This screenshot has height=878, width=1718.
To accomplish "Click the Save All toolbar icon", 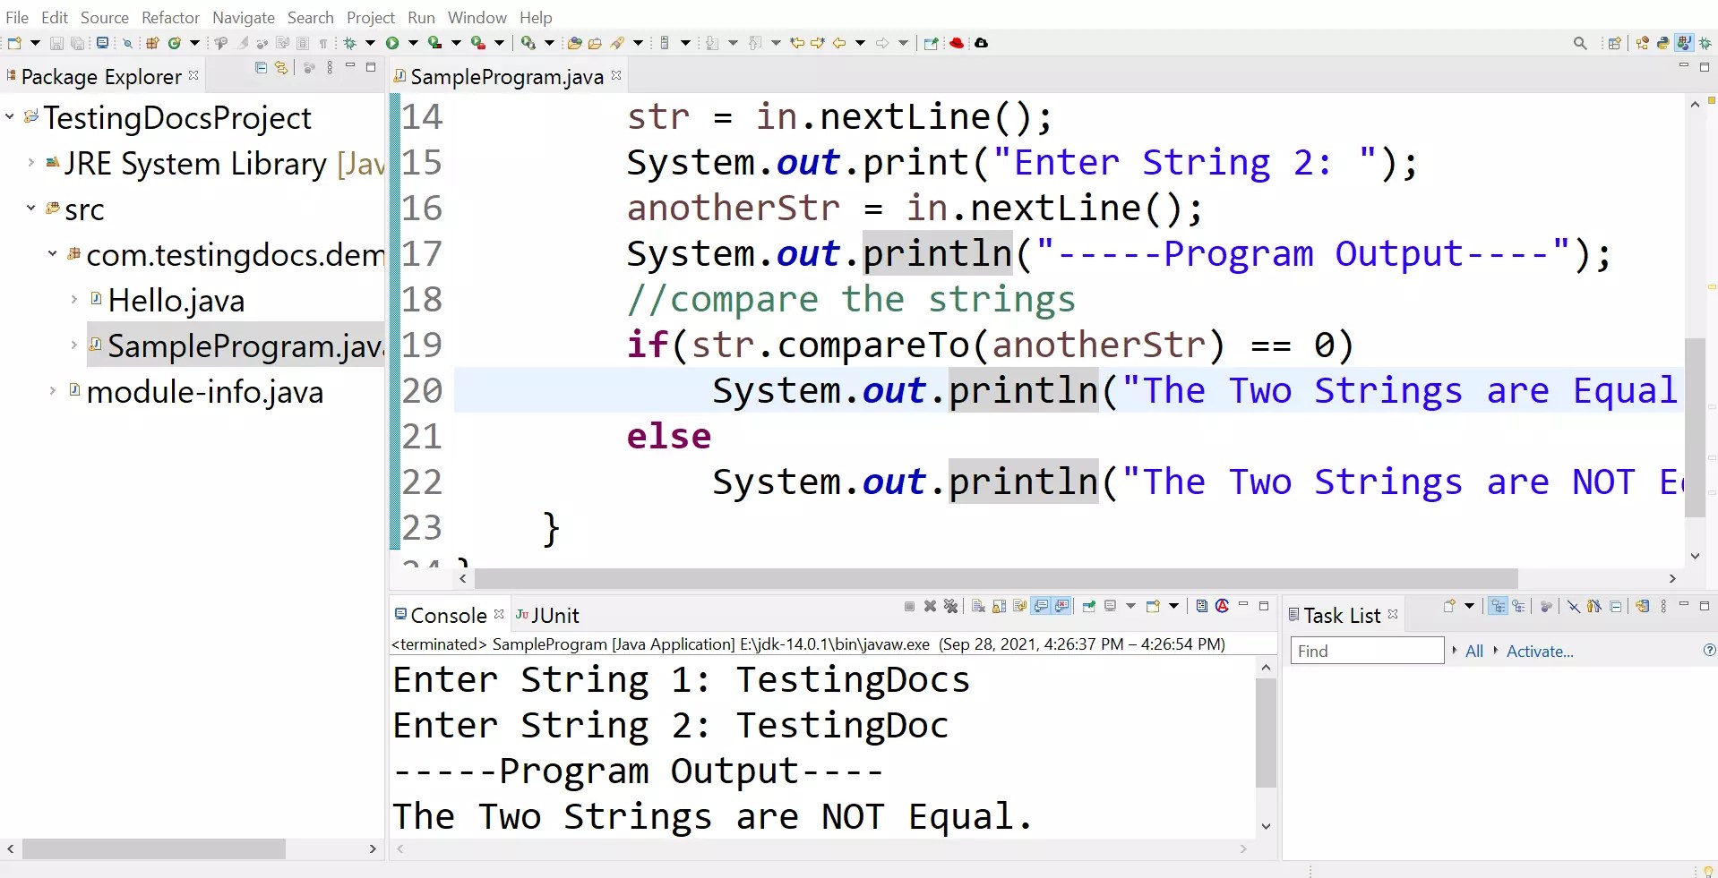I will pos(77,42).
